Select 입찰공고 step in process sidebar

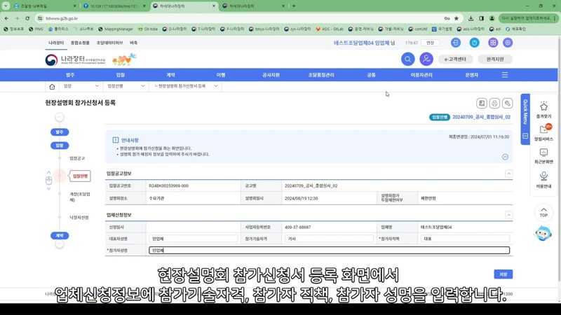(x=77, y=158)
